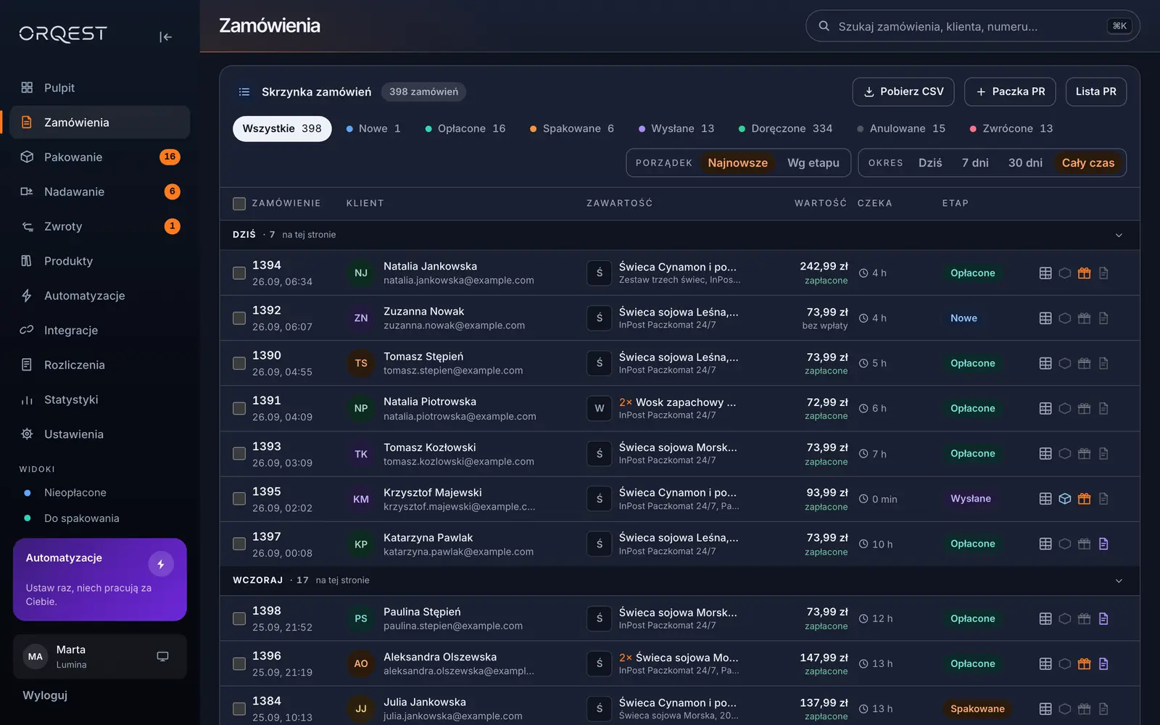Set period to 7 dni

click(975, 163)
